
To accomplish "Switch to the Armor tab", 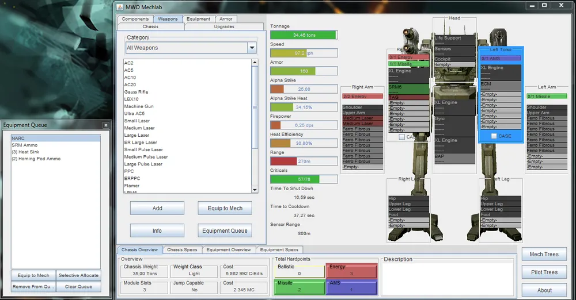I will [x=226, y=19].
